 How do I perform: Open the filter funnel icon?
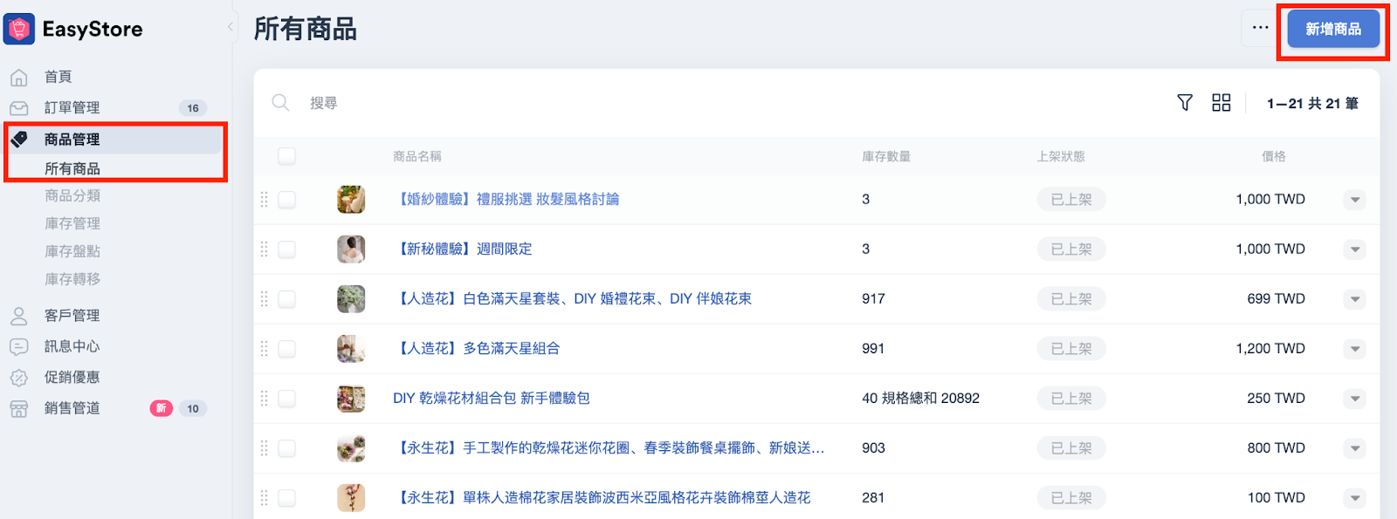coord(1185,103)
